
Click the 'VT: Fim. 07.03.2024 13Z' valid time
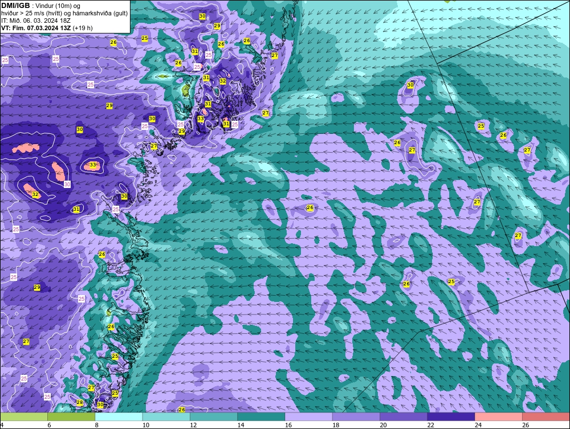(x=36, y=28)
